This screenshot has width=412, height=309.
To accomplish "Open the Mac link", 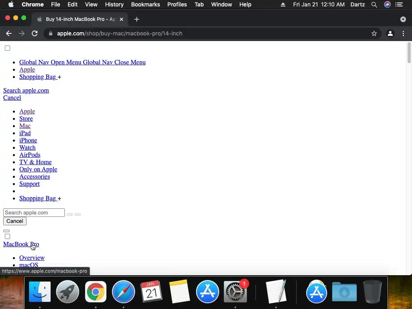I will 25,126.
